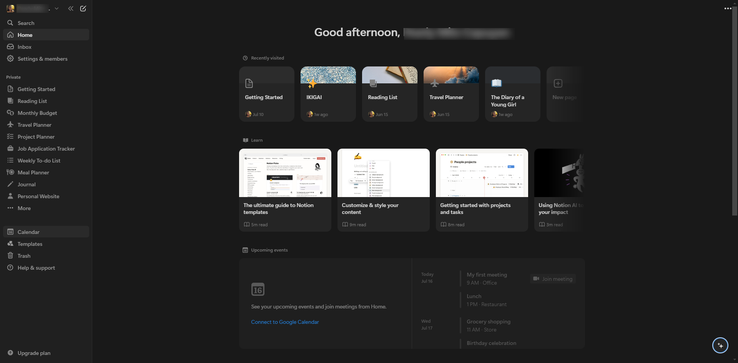738x363 pixels.
Task: Open the Inbox
Action: point(46,47)
